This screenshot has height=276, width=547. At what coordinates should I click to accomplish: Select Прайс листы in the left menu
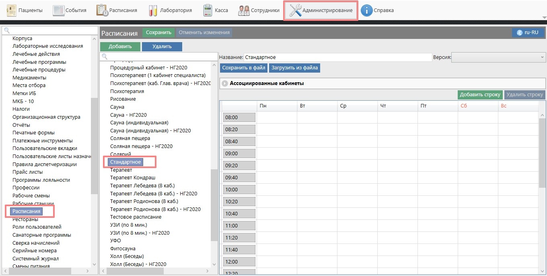[27, 172]
